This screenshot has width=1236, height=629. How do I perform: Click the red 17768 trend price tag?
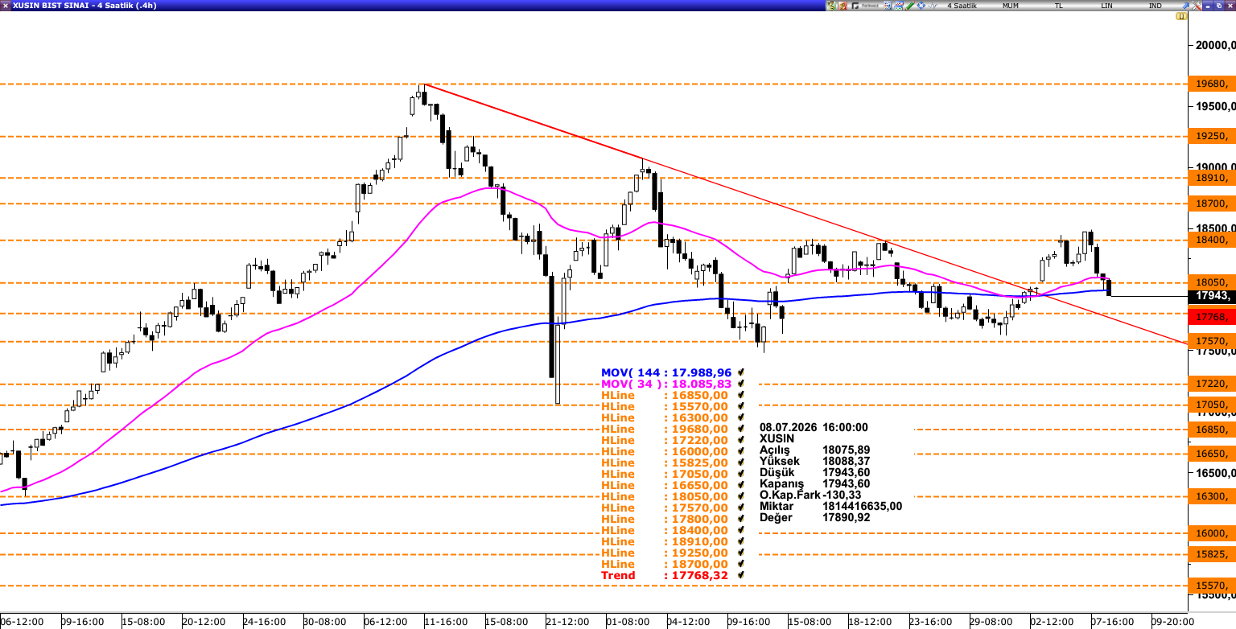(x=1212, y=318)
